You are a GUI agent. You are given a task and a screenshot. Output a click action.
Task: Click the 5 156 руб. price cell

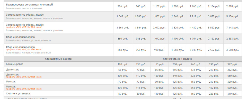[233, 16]
